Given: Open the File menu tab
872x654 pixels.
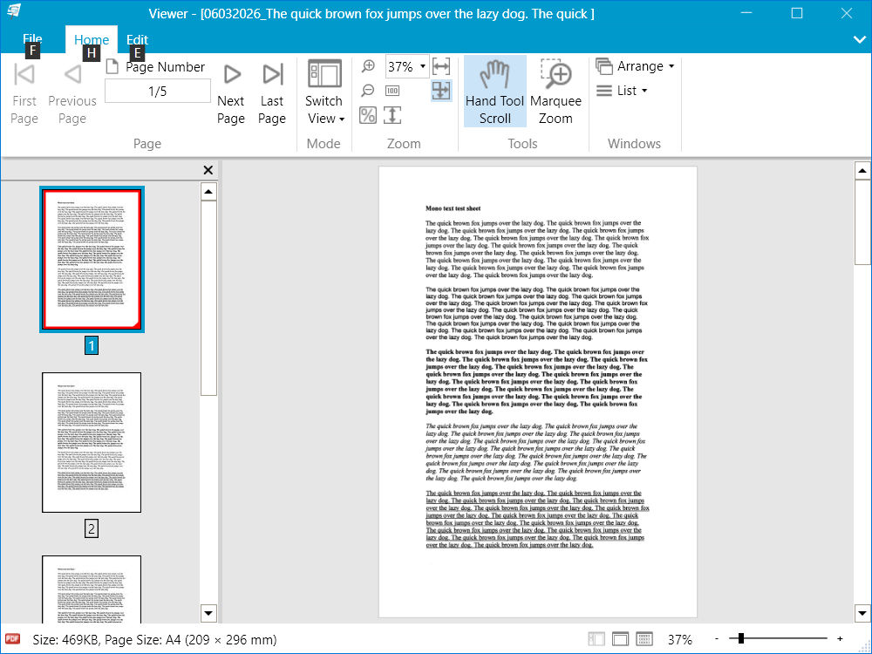Looking at the screenshot, I should tap(32, 39).
